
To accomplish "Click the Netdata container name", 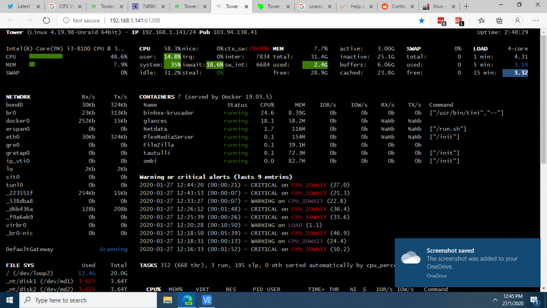I will pyautogui.click(x=155, y=129).
